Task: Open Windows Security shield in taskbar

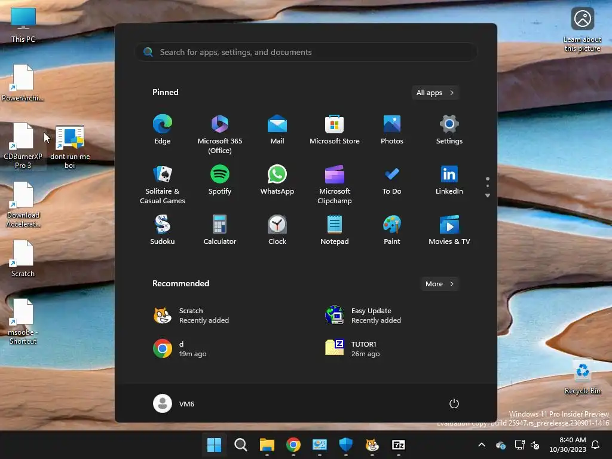Action: point(346,445)
